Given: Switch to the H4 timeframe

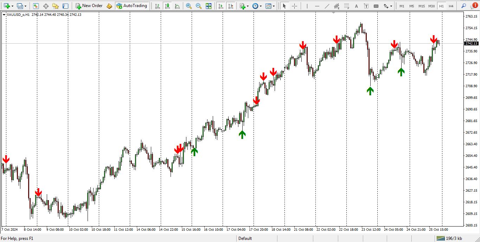Looking at the screenshot, I should click(451, 6).
